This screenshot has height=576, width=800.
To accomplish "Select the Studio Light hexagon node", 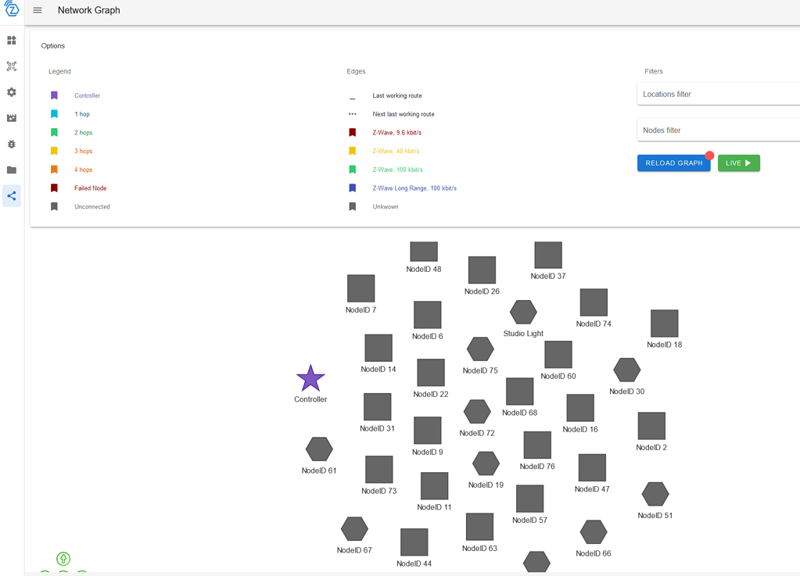I will coord(522,312).
